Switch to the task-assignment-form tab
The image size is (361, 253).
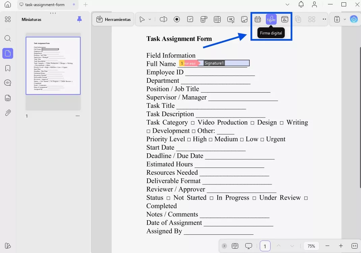[x=45, y=5]
